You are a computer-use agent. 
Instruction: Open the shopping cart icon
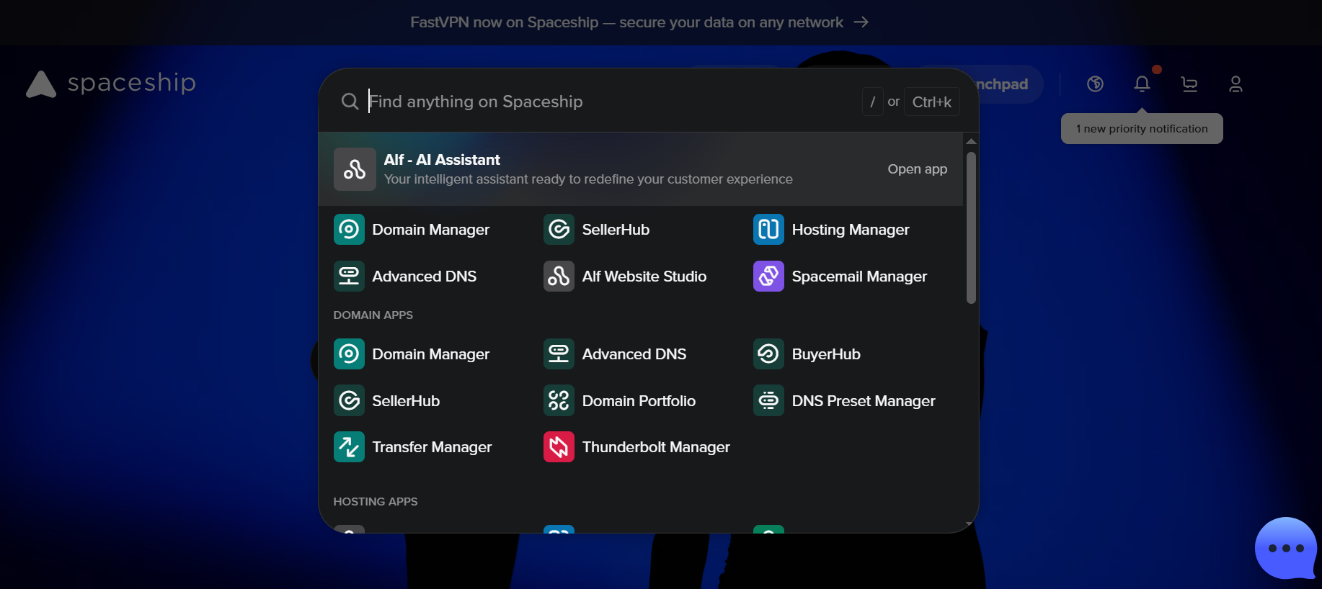(x=1189, y=84)
